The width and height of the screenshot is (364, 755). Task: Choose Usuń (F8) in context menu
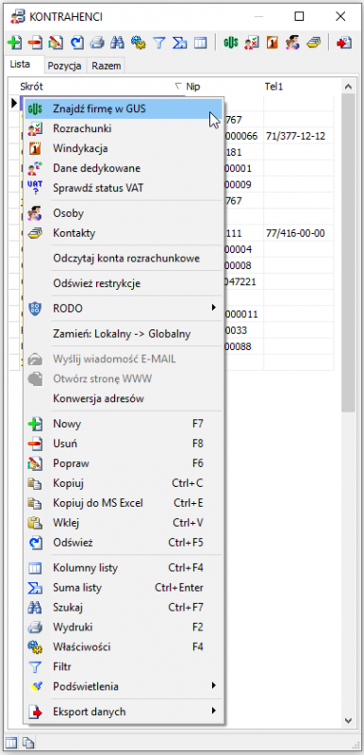pos(124,444)
